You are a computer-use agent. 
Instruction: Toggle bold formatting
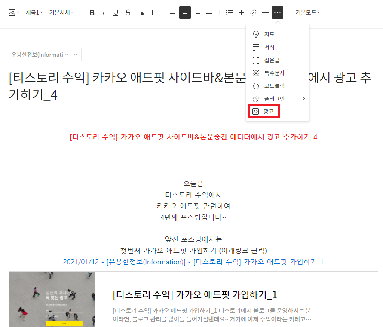(x=92, y=13)
